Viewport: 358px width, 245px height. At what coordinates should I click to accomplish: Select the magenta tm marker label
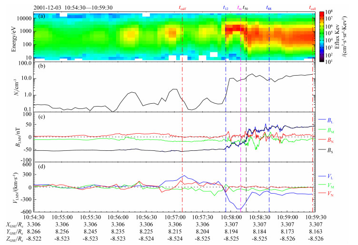239,8
